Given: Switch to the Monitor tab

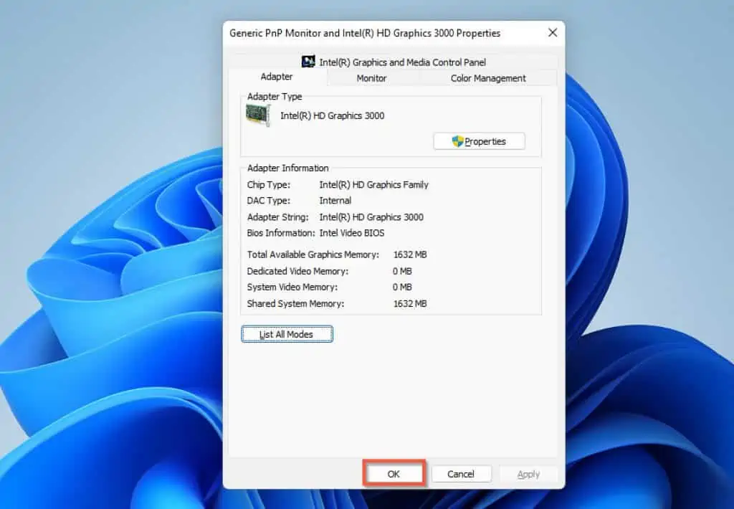Looking at the screenshot, I should [x=373, y=78].
